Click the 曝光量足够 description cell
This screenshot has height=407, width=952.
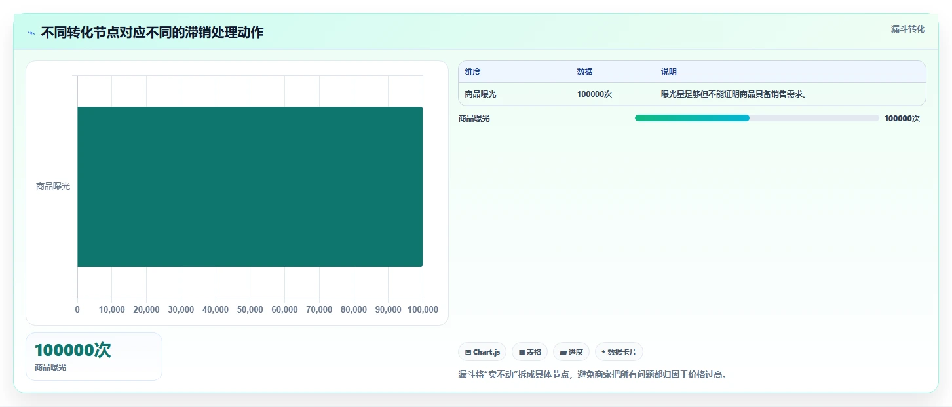734,94
